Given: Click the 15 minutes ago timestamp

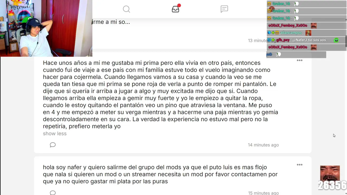Looking at the screenshot, I should point(263,193).
